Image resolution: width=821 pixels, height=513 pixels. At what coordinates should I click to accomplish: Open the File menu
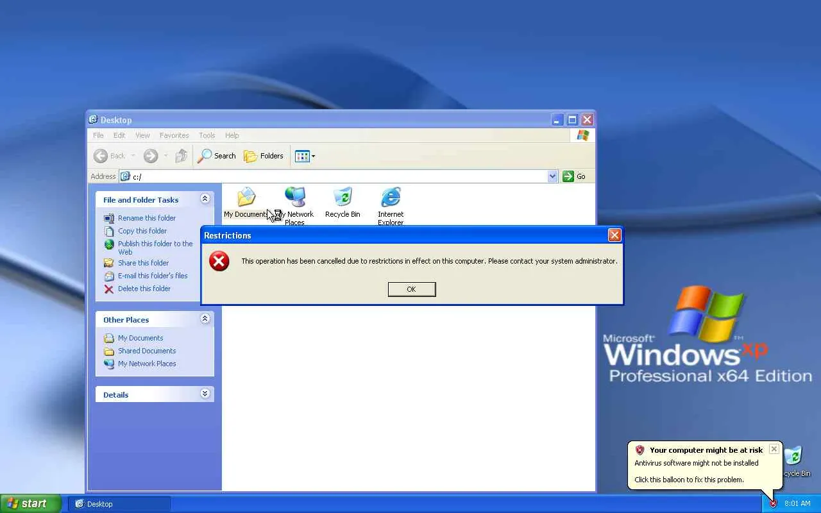(98, 135)
